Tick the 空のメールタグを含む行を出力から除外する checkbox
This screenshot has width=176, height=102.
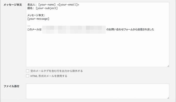28,71
